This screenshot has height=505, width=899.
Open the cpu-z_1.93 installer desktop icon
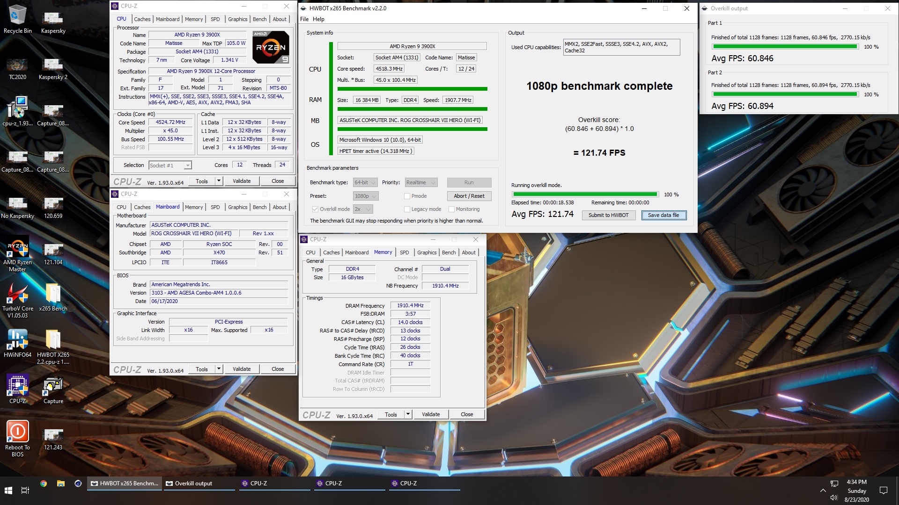coord(17,112)
